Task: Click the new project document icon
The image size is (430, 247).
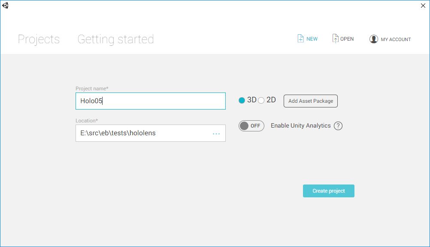Action: coord(300,39)
